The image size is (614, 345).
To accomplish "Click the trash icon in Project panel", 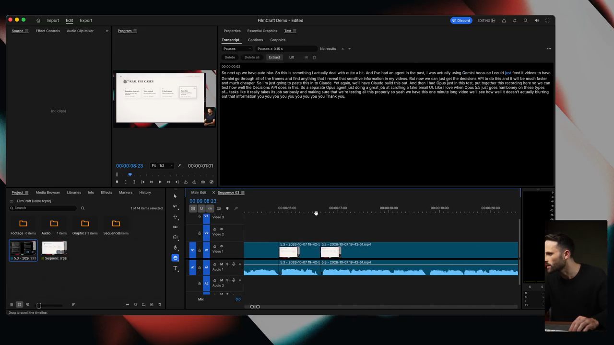I will (160, 305).
